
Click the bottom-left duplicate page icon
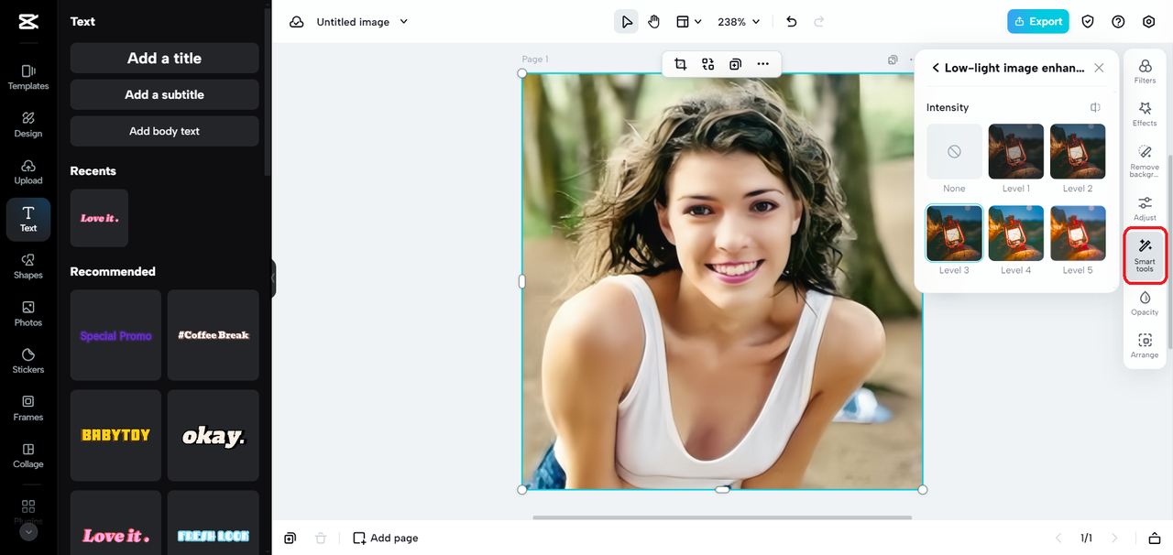pos(290,538)
